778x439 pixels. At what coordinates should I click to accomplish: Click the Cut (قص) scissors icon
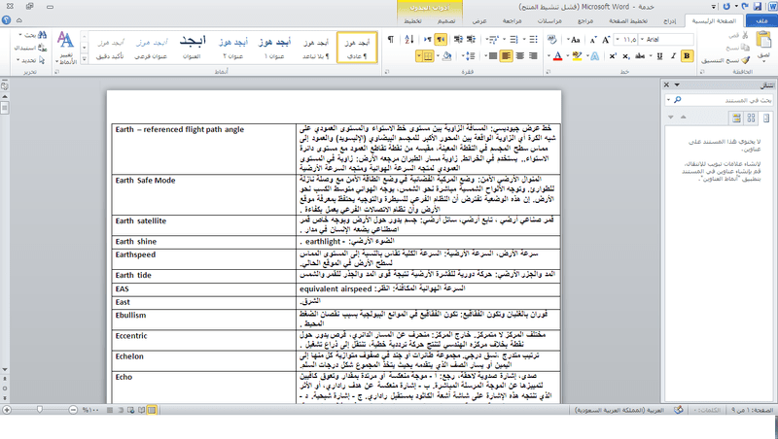(744, 35)
